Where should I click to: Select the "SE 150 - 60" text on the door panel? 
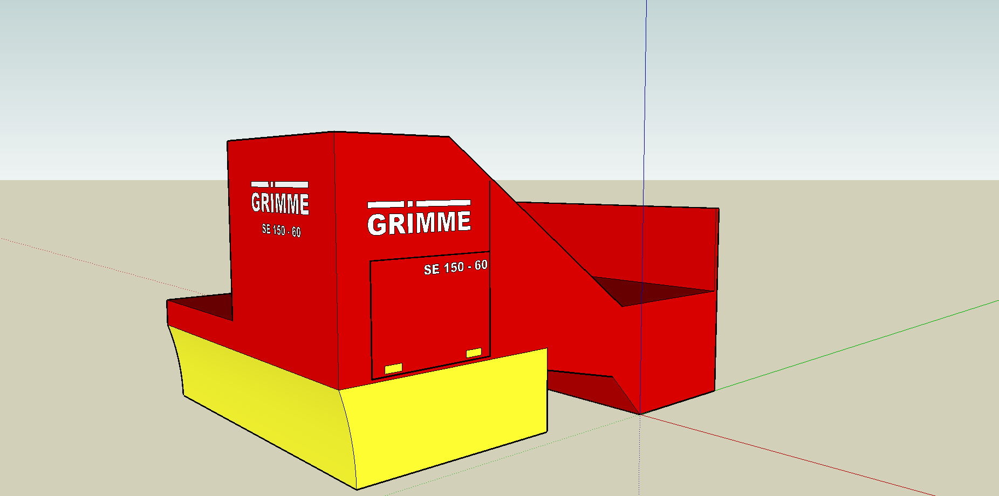coord(456,267)
